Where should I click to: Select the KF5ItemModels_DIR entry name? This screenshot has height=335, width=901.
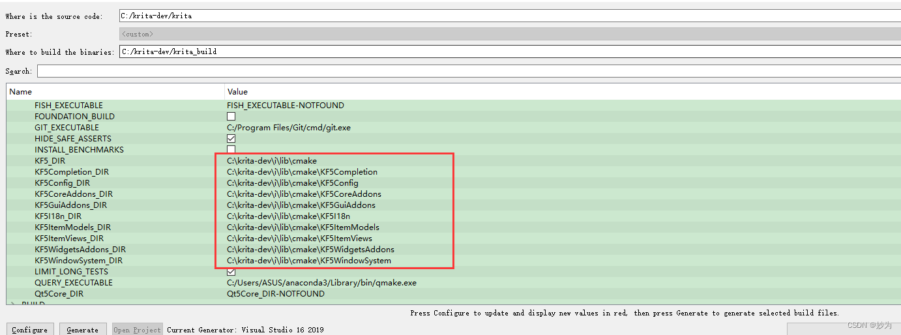coord(73,227)
